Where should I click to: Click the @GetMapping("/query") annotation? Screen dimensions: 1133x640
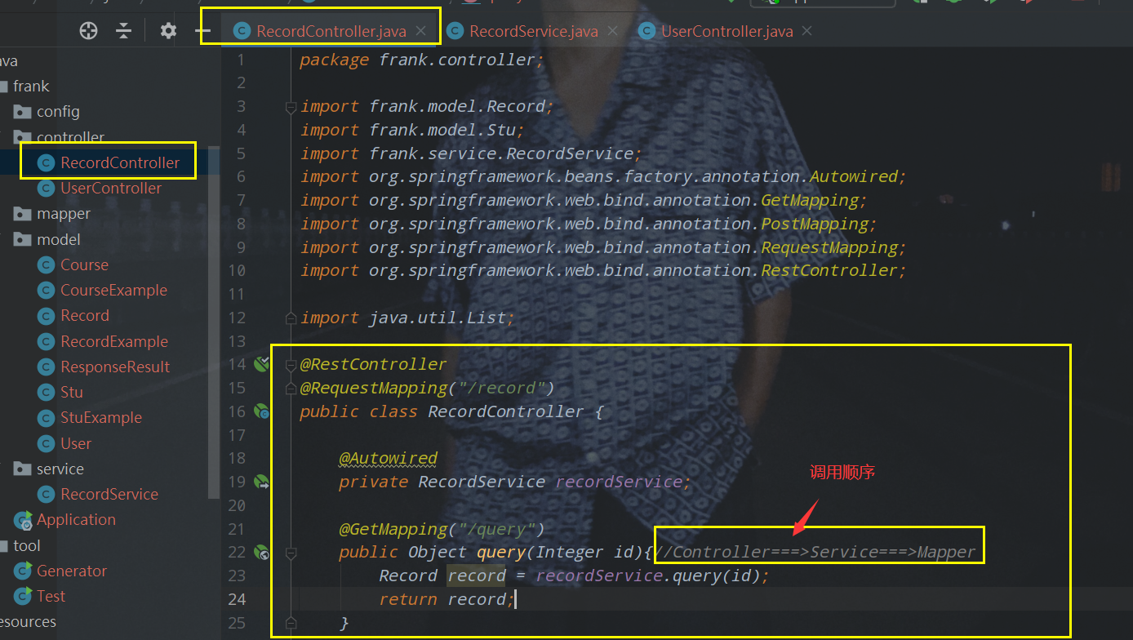pyautogui.click(x=442, y=529)
